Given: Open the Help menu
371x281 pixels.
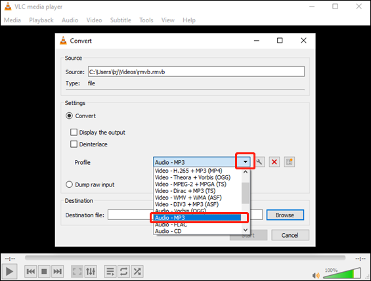Looking at the screenshot, I should point(189,20).
